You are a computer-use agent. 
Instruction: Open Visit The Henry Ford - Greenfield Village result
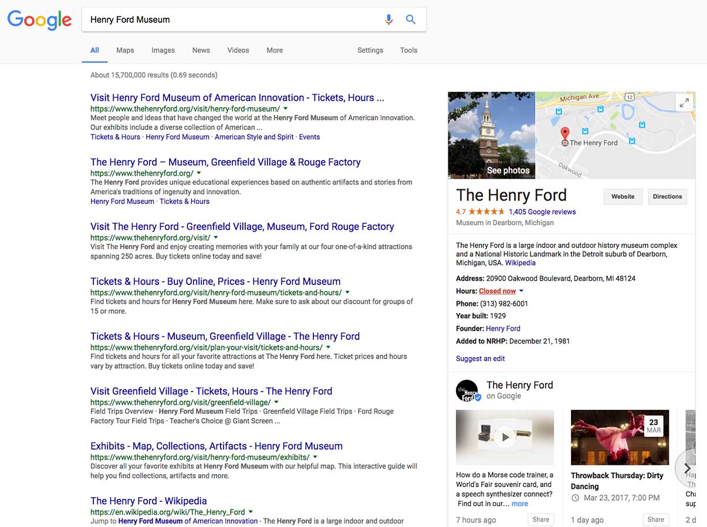coord(242,227)
